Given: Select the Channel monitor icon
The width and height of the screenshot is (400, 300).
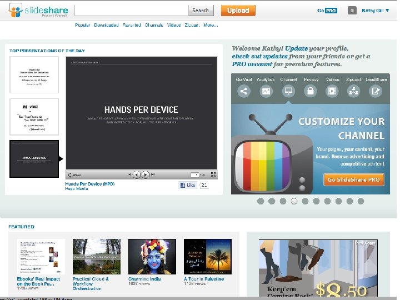Looking at the screenshot, I should pyautogui.click(x=288, y=91).
